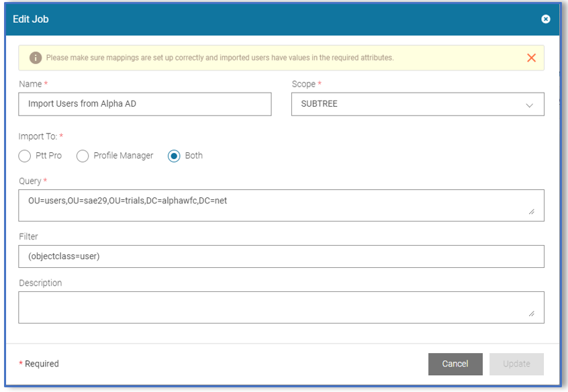Click the Query box resize handle

tap(532, 212)
